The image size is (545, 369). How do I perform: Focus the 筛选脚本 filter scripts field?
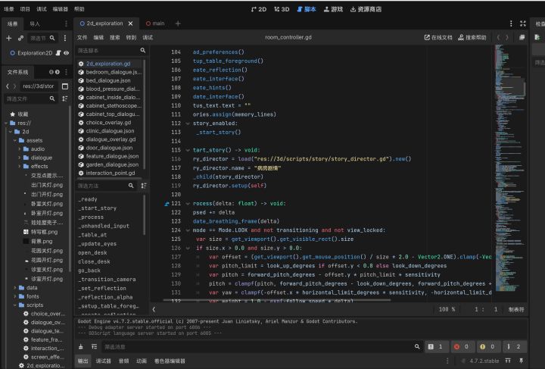(107, 51)
